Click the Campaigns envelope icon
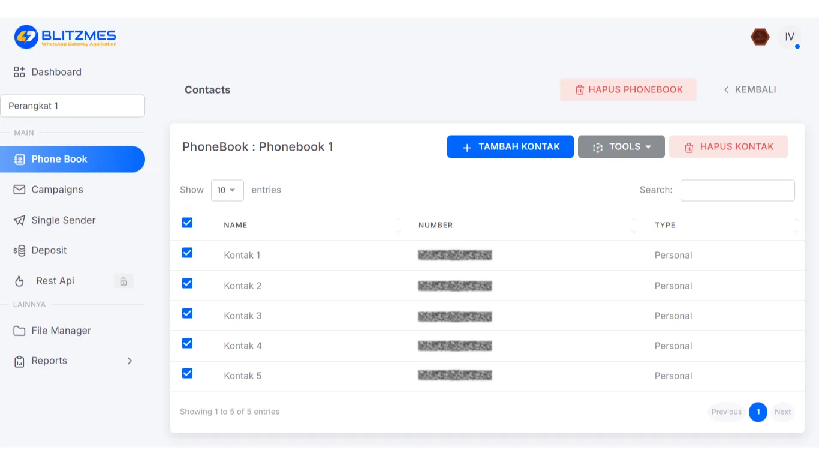This screenshot has height=465, width=819. click(x=19, y=190)
